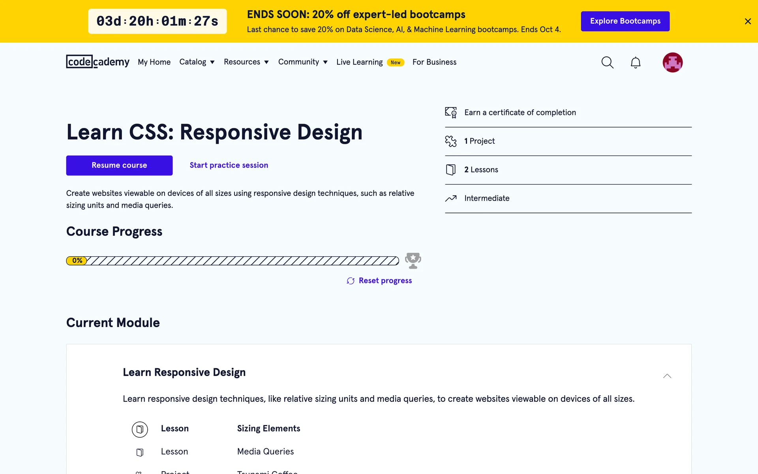Navigate to For Business

click(x=434, y=62)
